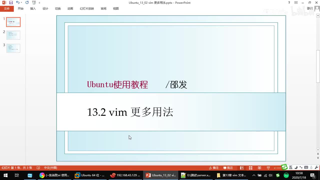The image size is (320, 180).
Task: Click the PowerPoint application logo icon
Action: (x=4, y=3)
